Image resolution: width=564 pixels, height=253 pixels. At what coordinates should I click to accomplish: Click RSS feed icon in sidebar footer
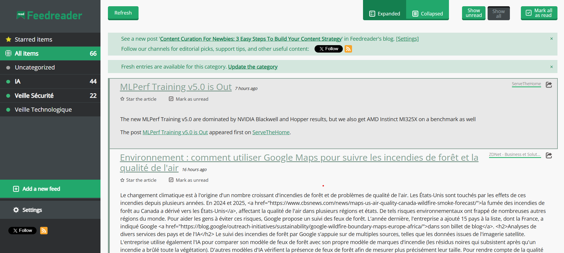point(44,230)
